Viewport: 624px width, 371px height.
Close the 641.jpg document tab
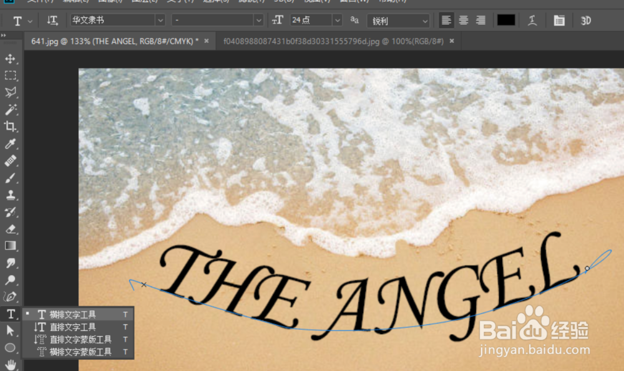pos(207,41)
